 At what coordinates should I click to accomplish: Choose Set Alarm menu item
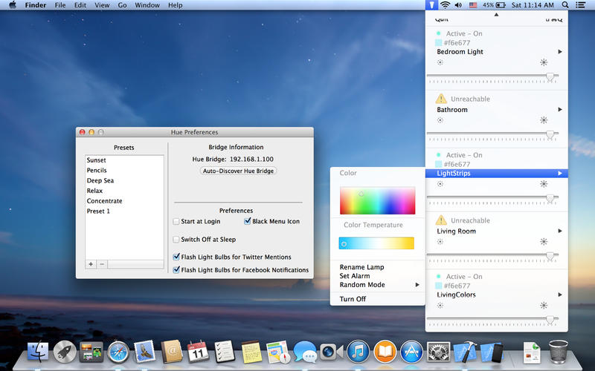[x=378, y=276]
